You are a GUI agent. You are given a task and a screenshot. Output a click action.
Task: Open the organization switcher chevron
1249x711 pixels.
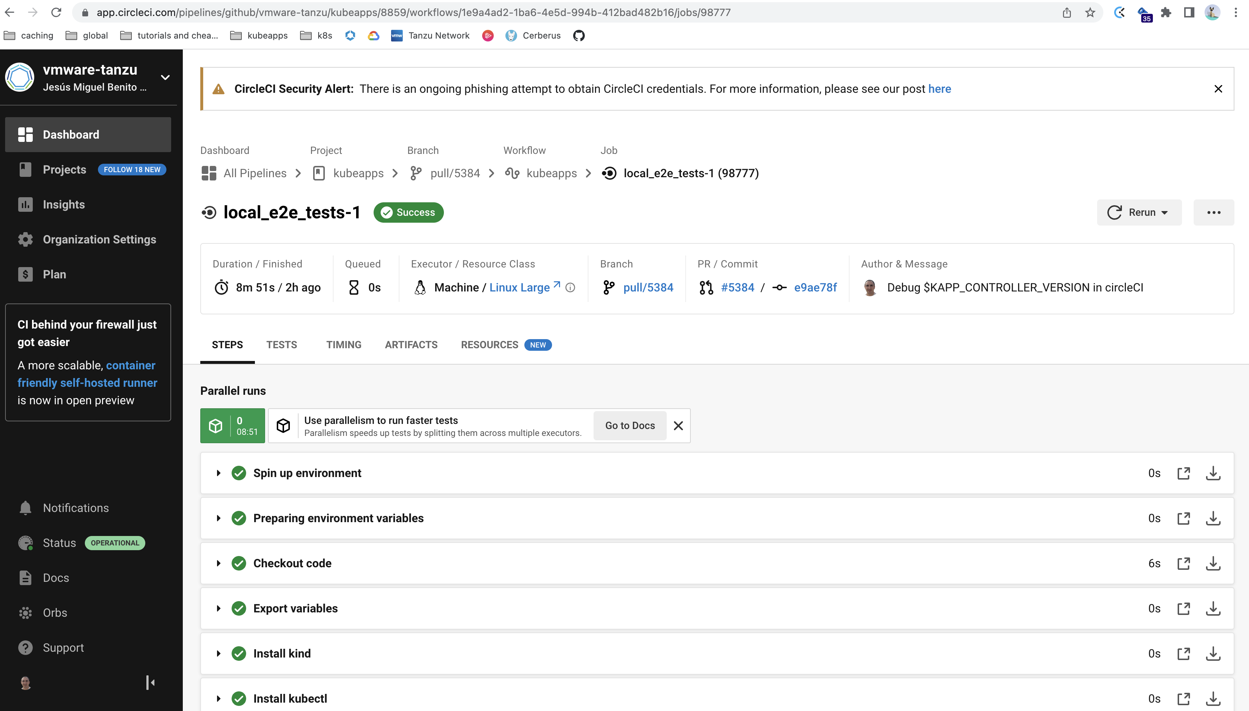[165, 77]
